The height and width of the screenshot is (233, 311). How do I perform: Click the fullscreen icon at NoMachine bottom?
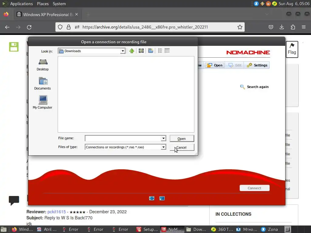coord(152,198)
